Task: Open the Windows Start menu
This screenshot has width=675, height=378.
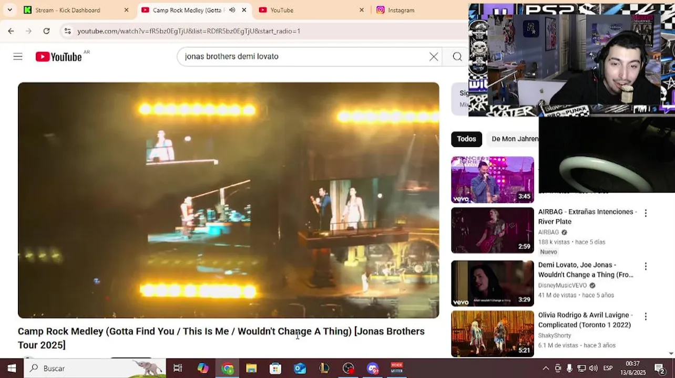Action: tap(12, 368)
